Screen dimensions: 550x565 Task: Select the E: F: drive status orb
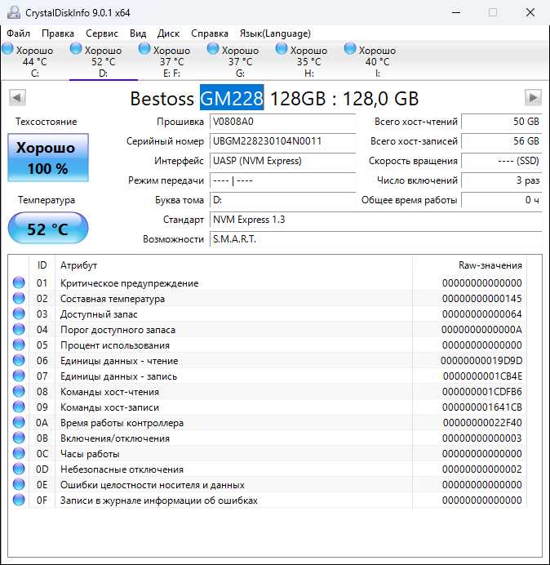pyautogui.click(x=144, y=50)
